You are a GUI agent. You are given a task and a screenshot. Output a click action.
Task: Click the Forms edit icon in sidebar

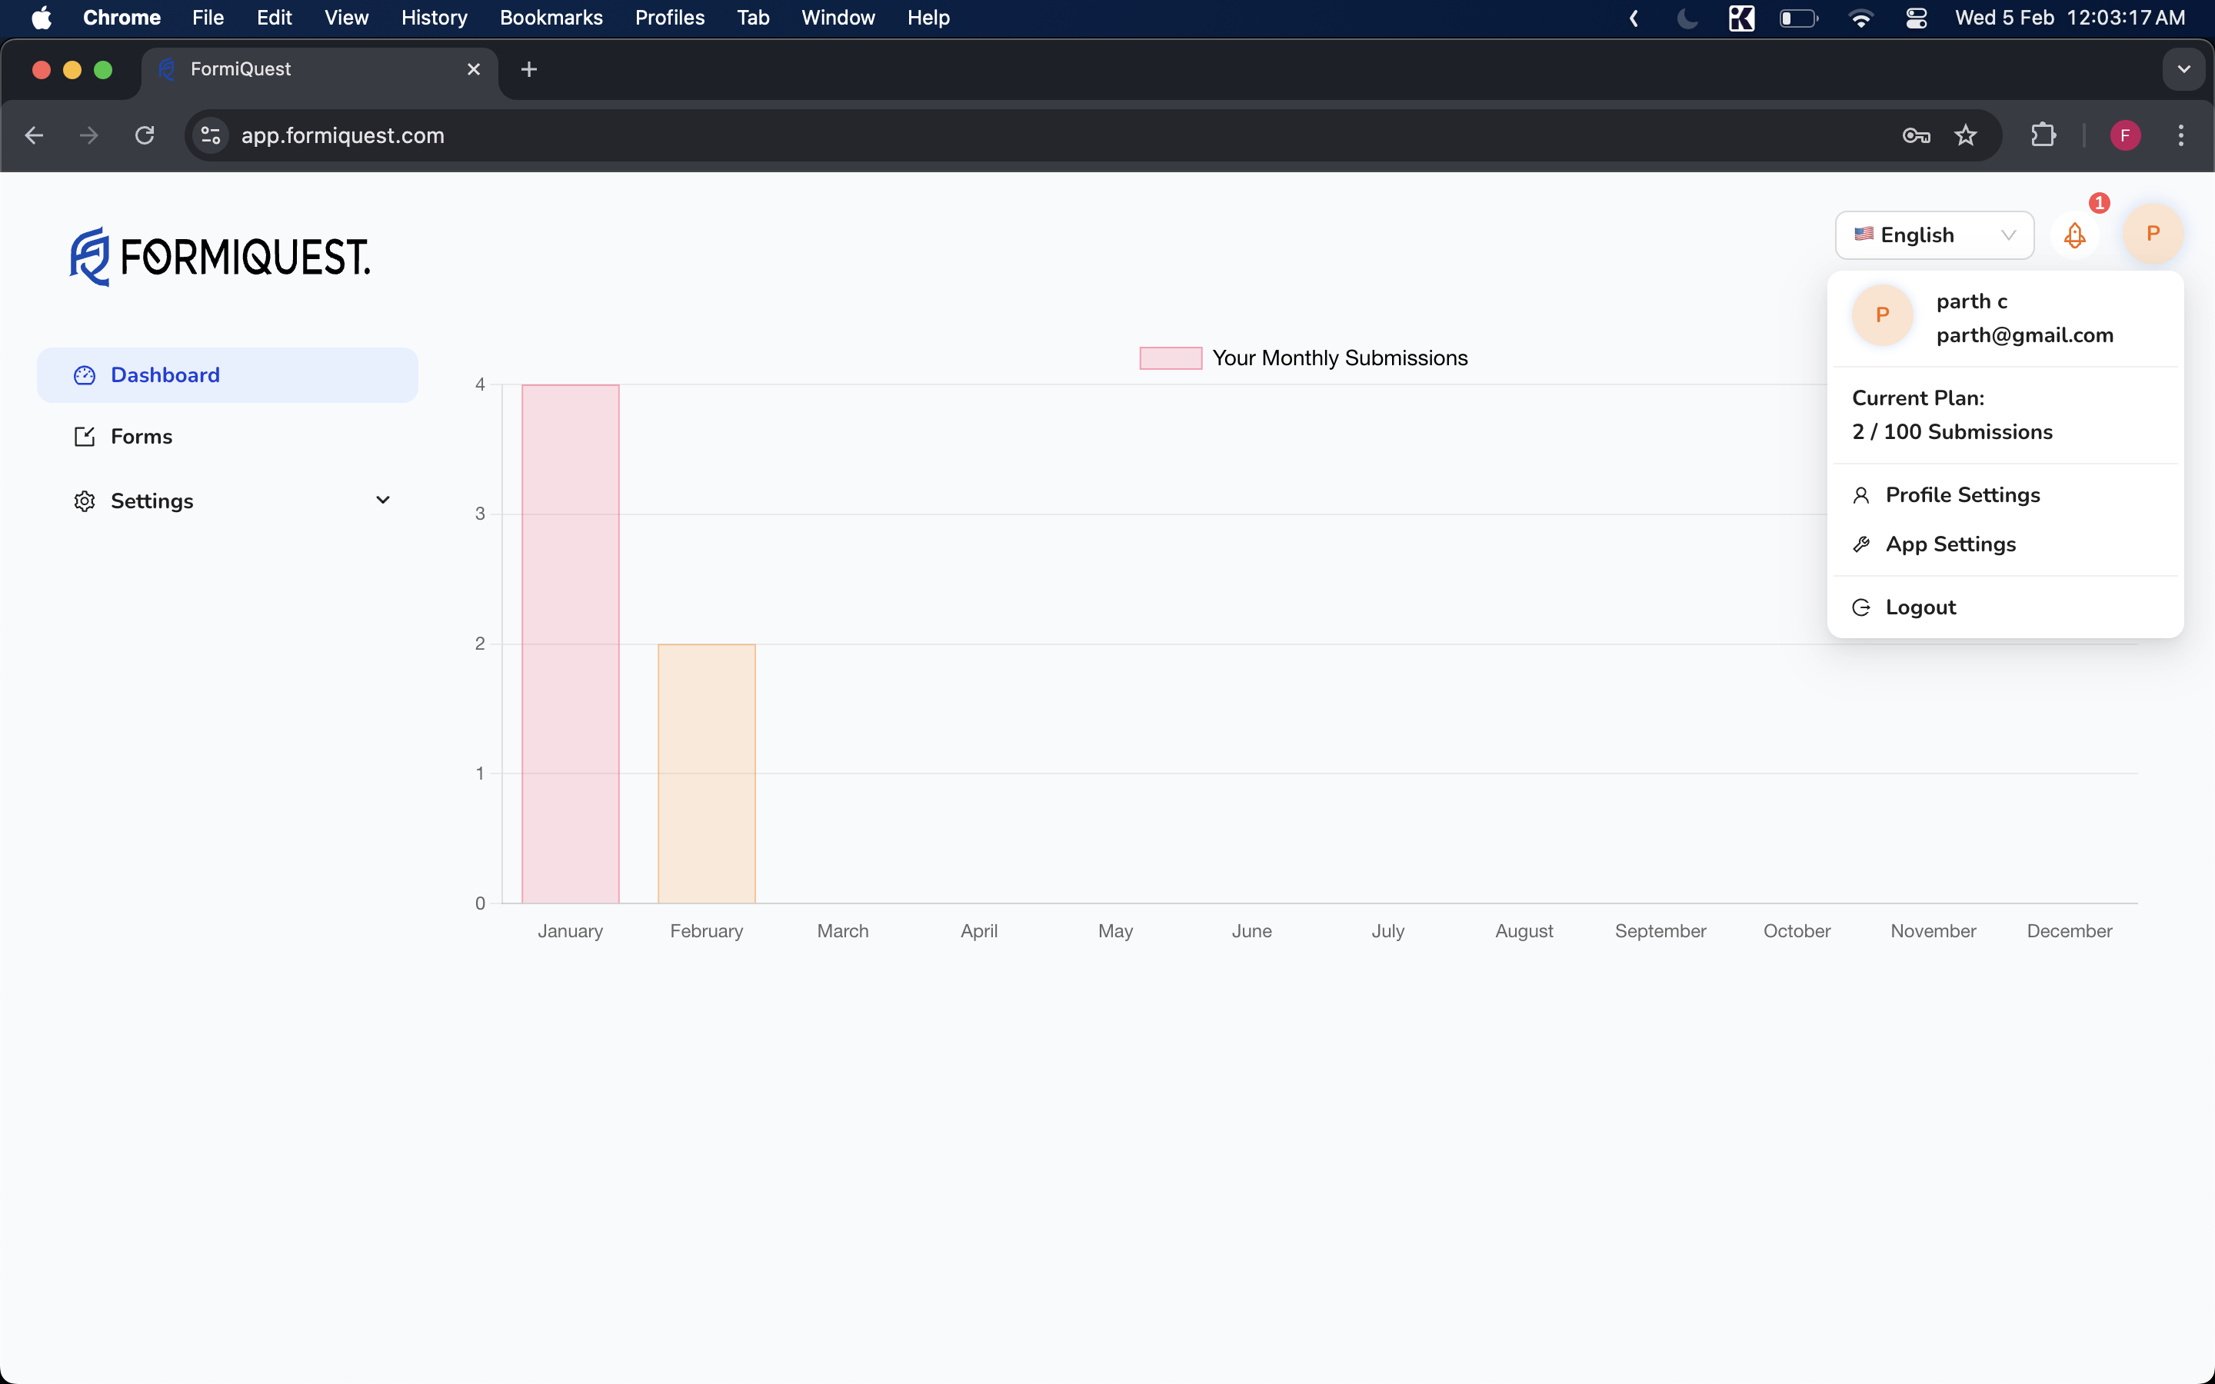click(x=84, y=437)
